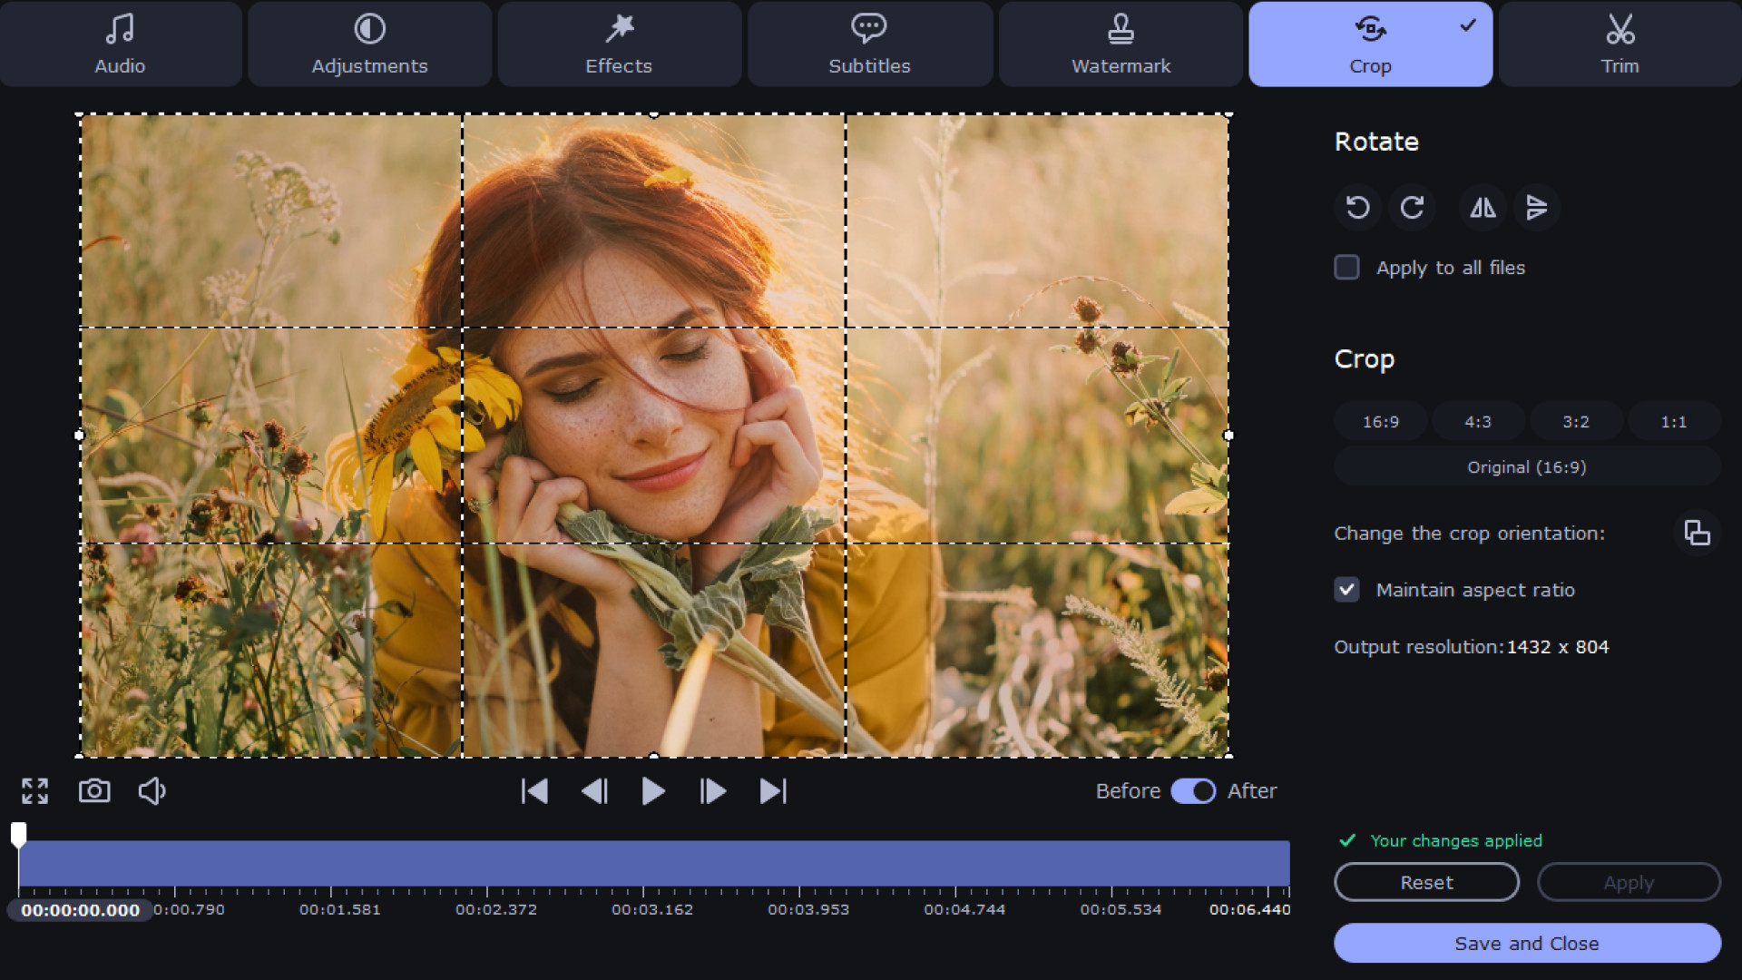1742x980 pixels.
Task: Switch to the Subtitles tab
Action: tap(869, 44)
